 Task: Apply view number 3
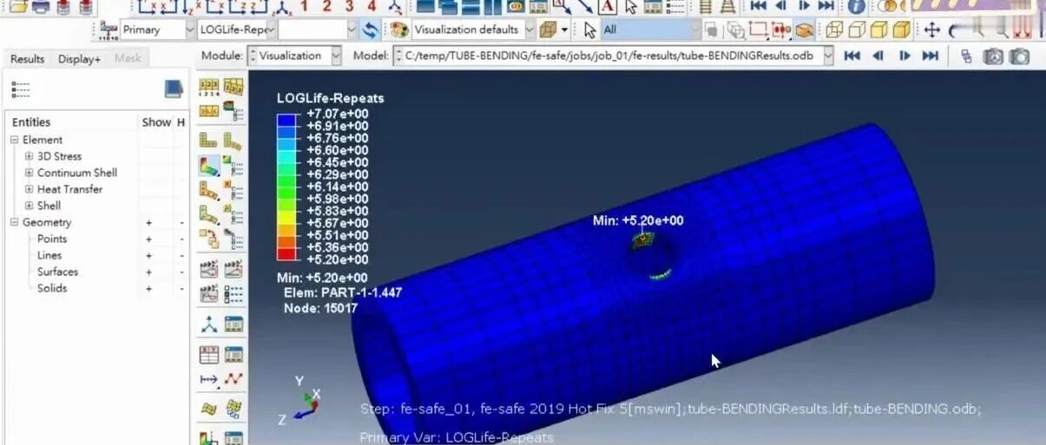(349, 6)
